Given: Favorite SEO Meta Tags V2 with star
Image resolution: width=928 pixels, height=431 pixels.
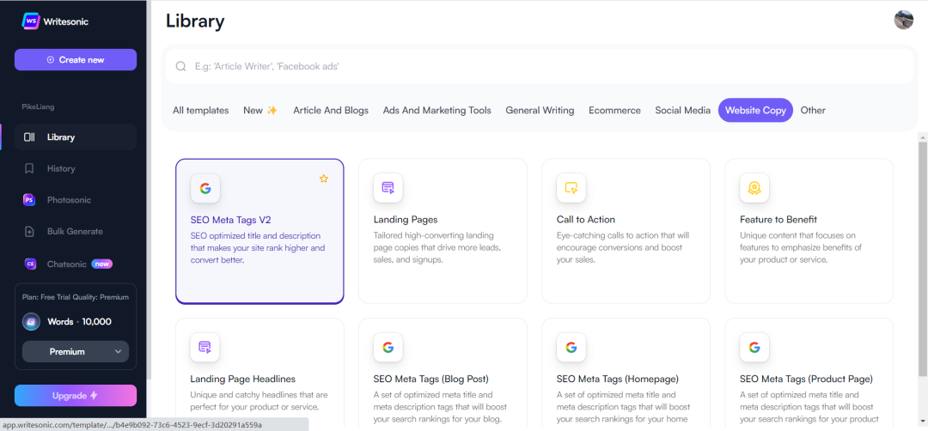Looking at the screenshot, I should click(x=324, y=179).
